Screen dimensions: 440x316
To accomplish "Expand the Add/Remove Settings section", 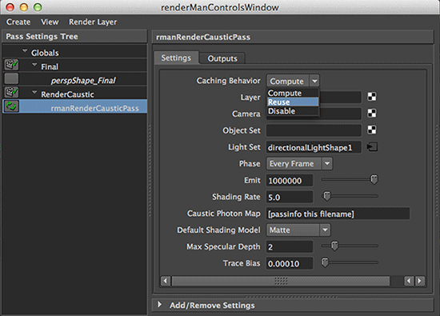I will (x=159, y=305).
